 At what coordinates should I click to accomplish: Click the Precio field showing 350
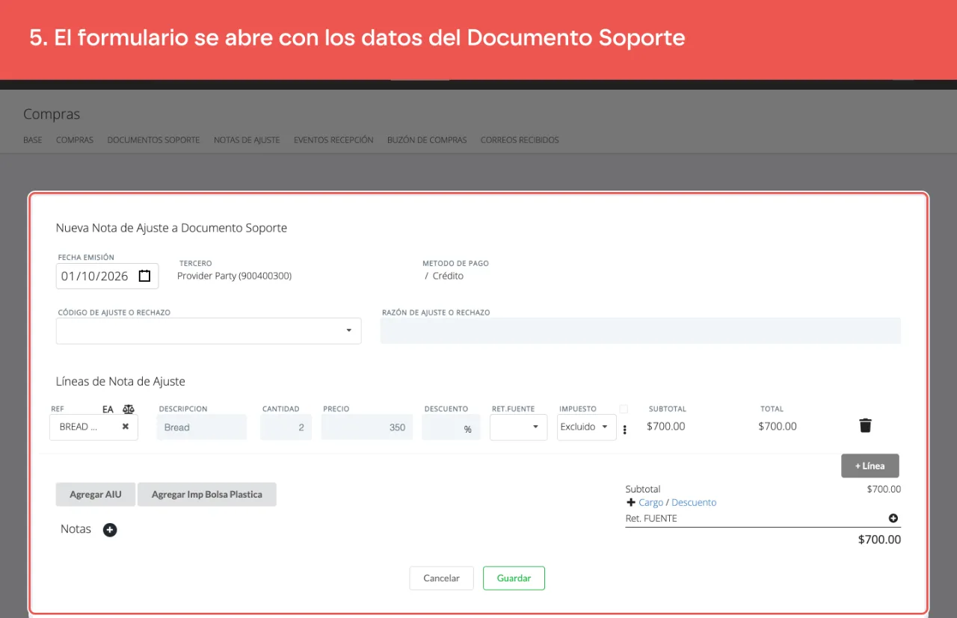pos(367,427)
